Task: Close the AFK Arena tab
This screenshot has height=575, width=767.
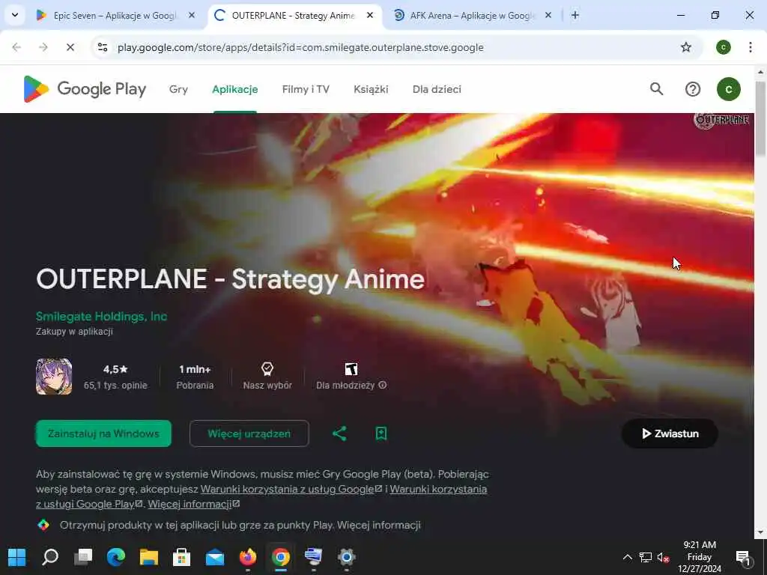Action: (x=548, y=15)
